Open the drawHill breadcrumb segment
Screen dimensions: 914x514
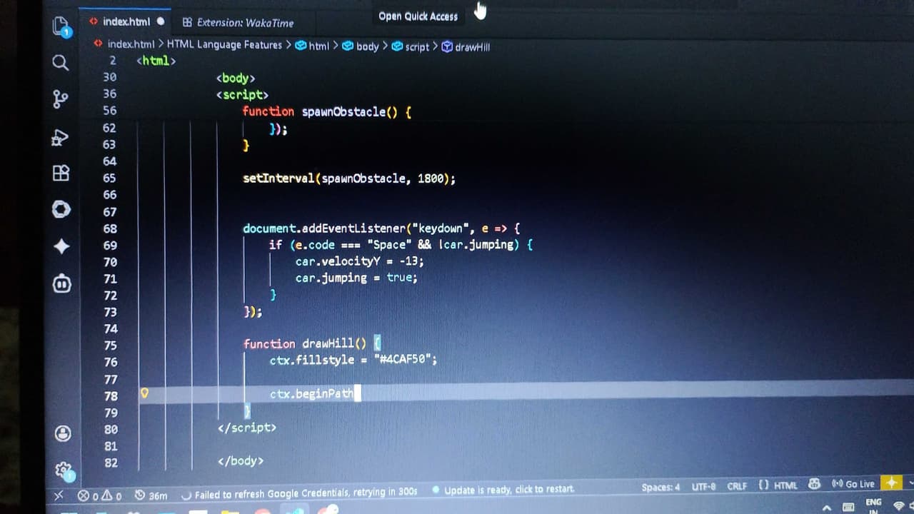coord(466,47)
